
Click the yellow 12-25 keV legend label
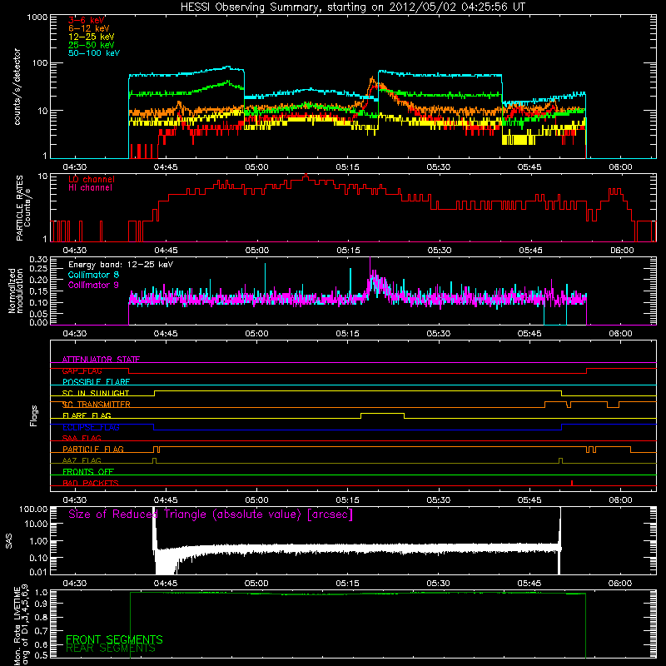92,37
